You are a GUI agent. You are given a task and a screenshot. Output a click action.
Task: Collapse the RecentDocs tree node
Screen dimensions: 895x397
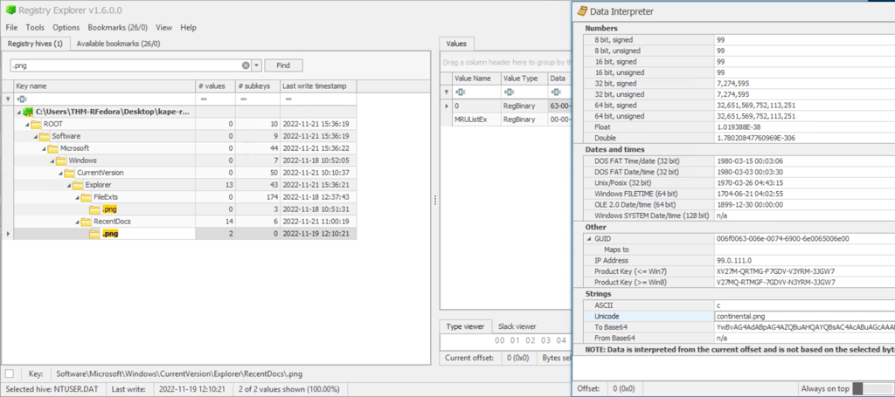pyautogui.click(x=77, y=222)
